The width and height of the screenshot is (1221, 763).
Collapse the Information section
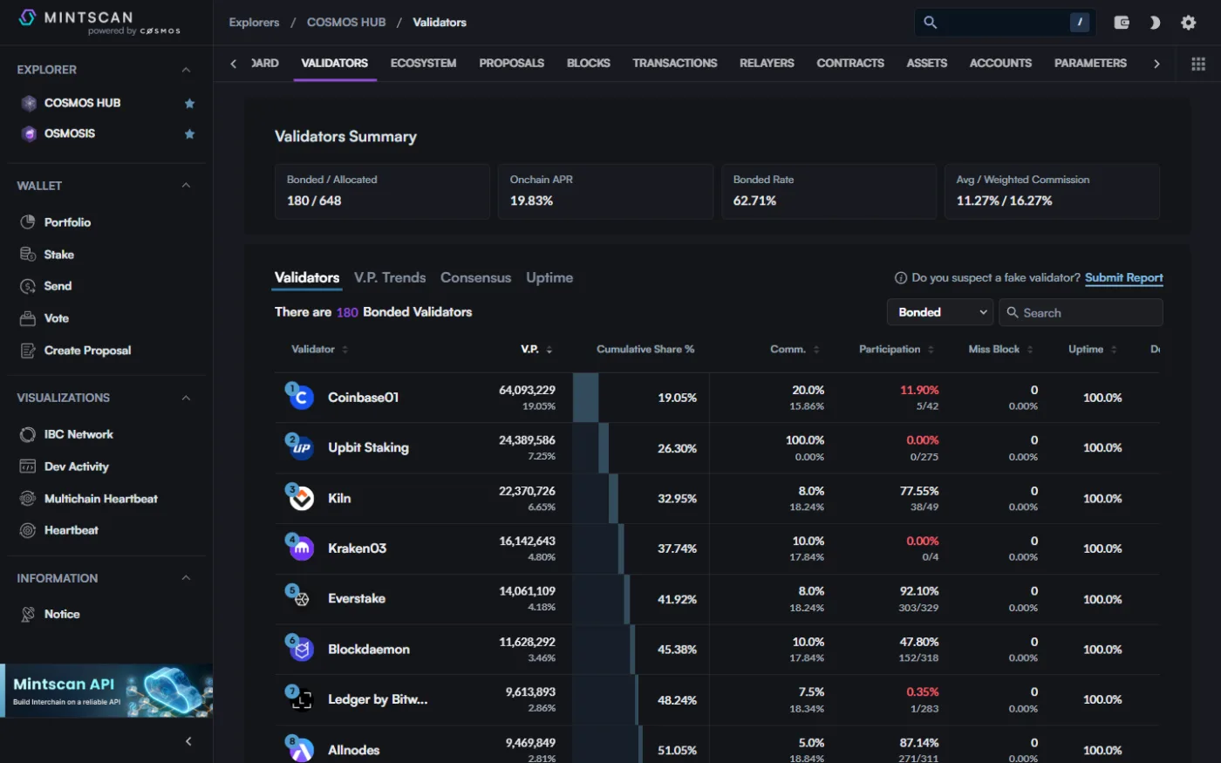(x=186, y=578)
